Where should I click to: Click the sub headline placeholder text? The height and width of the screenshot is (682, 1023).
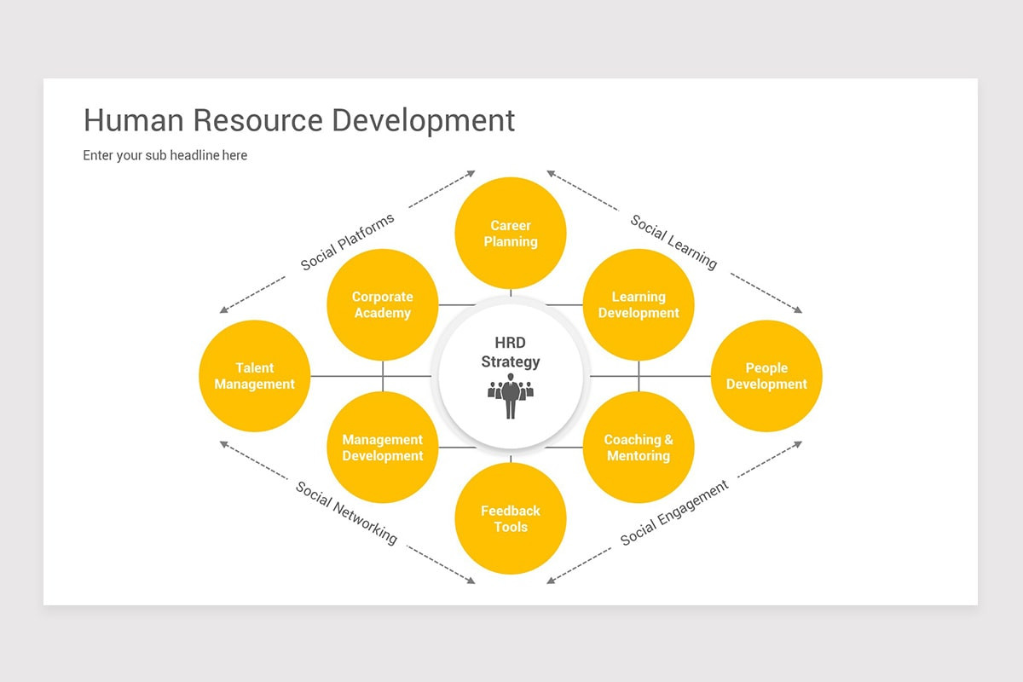(x=165, y=155)
